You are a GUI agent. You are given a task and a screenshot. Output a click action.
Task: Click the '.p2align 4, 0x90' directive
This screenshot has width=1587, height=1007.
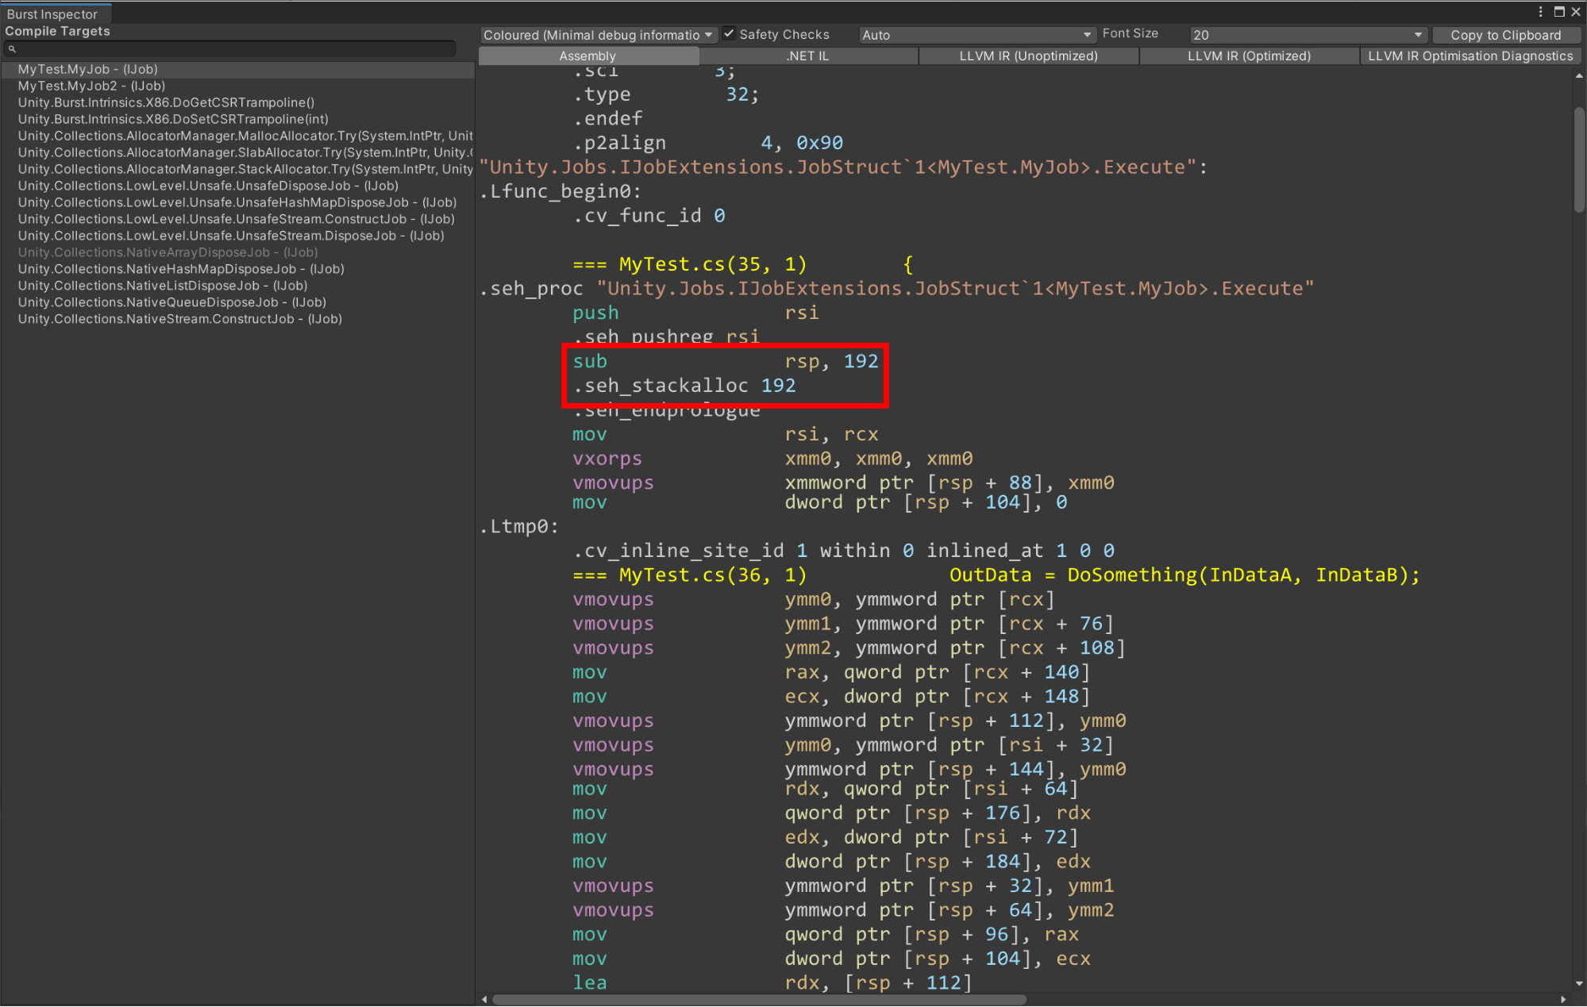pyautogui.click(x=707, y=143)
